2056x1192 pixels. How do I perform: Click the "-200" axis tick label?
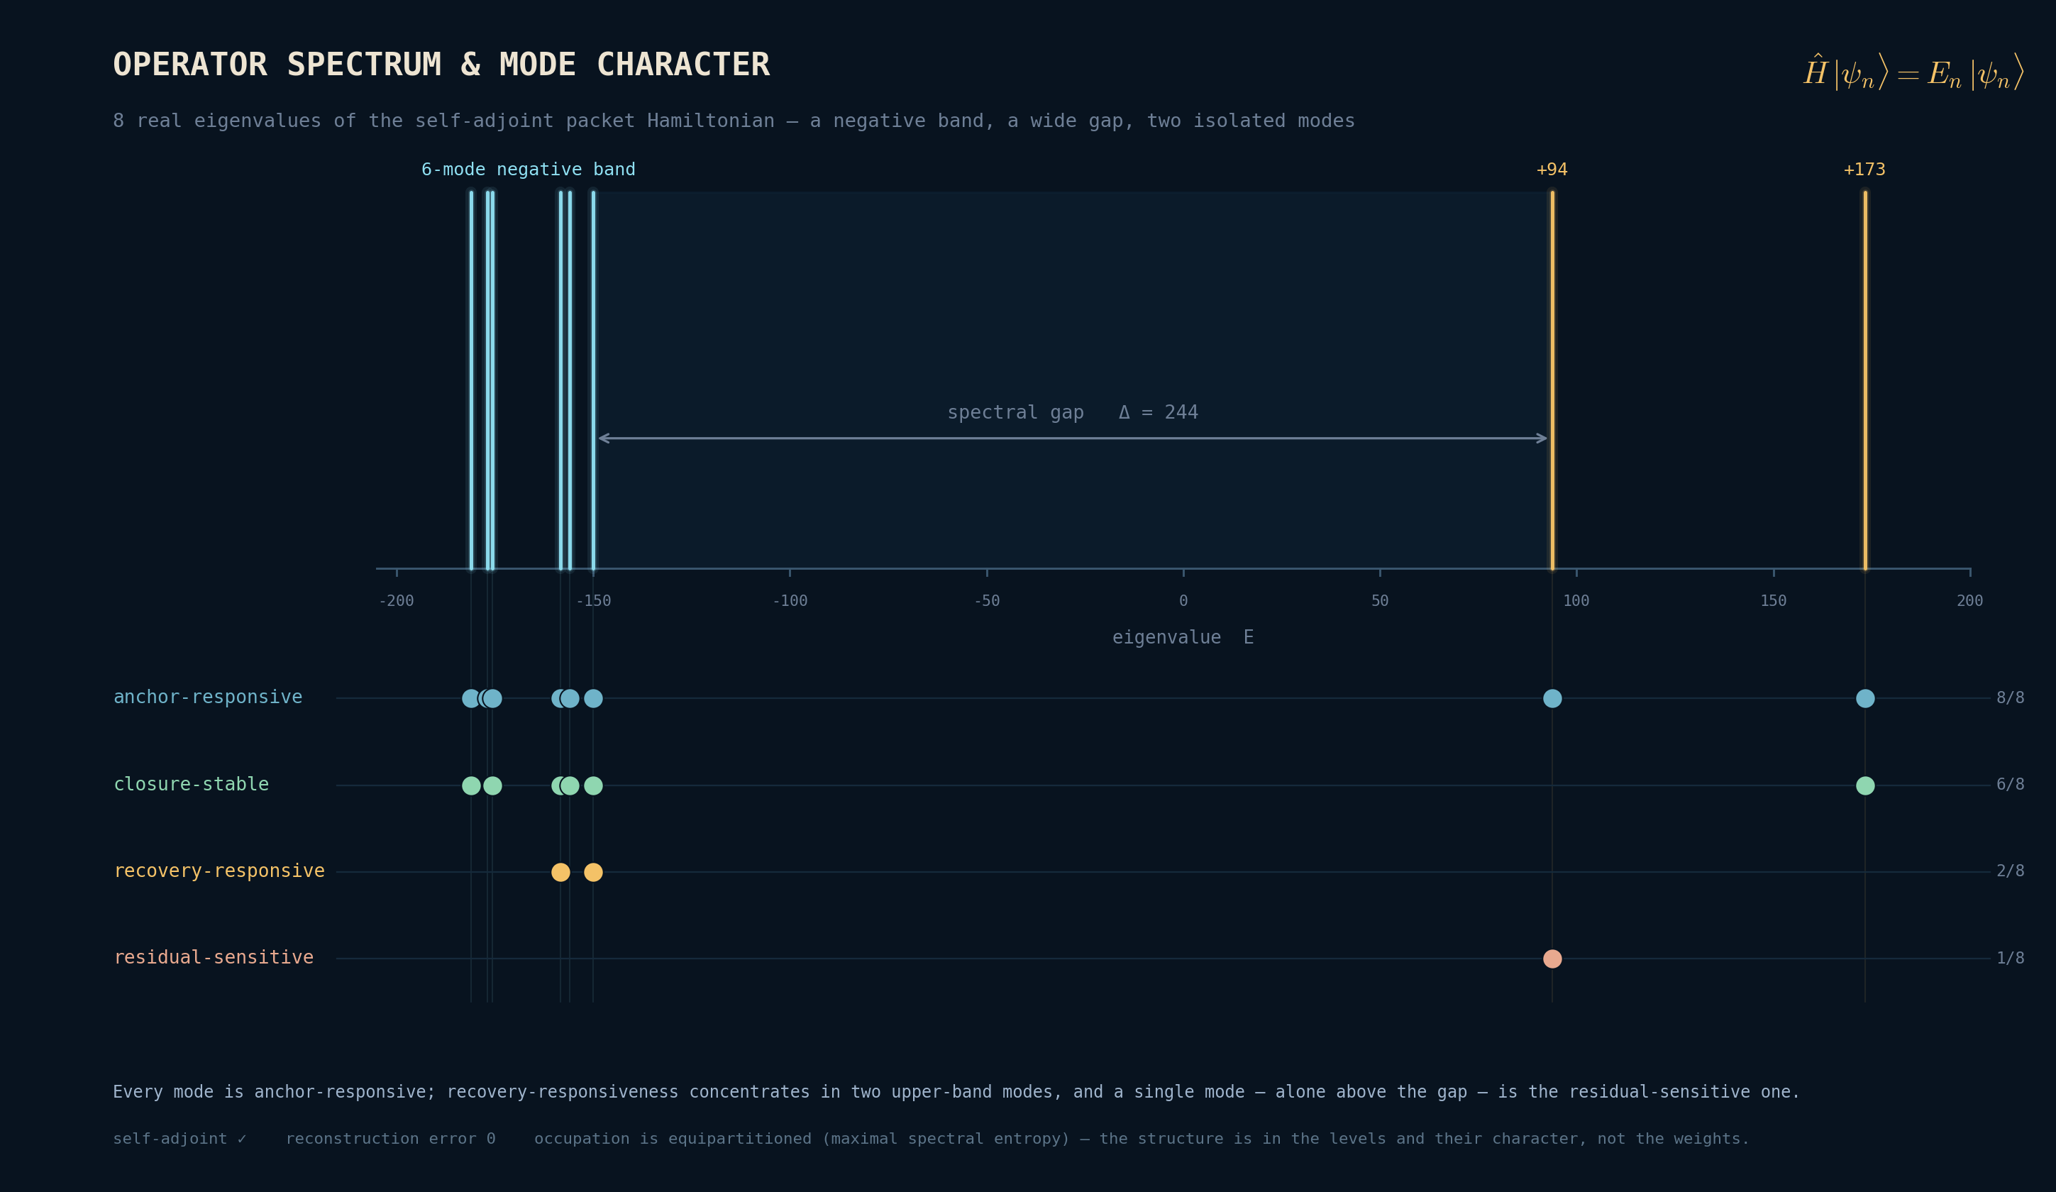397,601
